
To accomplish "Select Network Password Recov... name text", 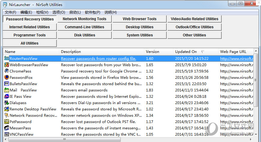I will click(x=33, y=116).
